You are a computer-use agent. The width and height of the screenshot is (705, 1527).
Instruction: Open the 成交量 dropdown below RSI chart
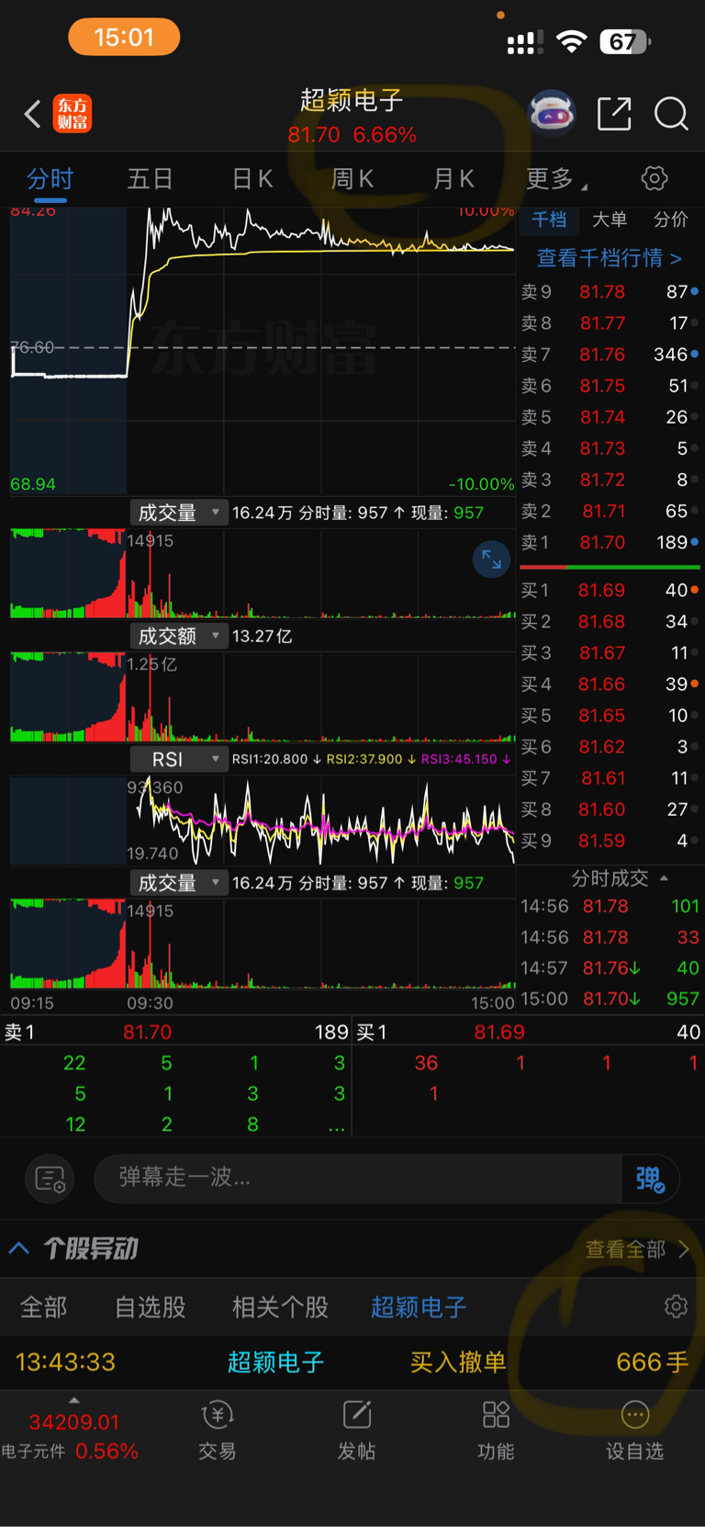(x=178, y=883)
